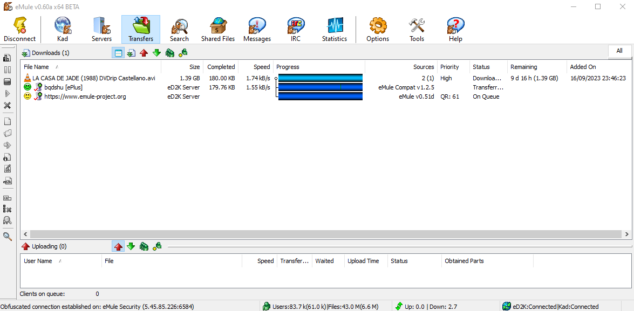This screenshot has width=634, height=311.
Task: Select the bqdshu [ePlus] source row
Action: (x=325, y=87)
